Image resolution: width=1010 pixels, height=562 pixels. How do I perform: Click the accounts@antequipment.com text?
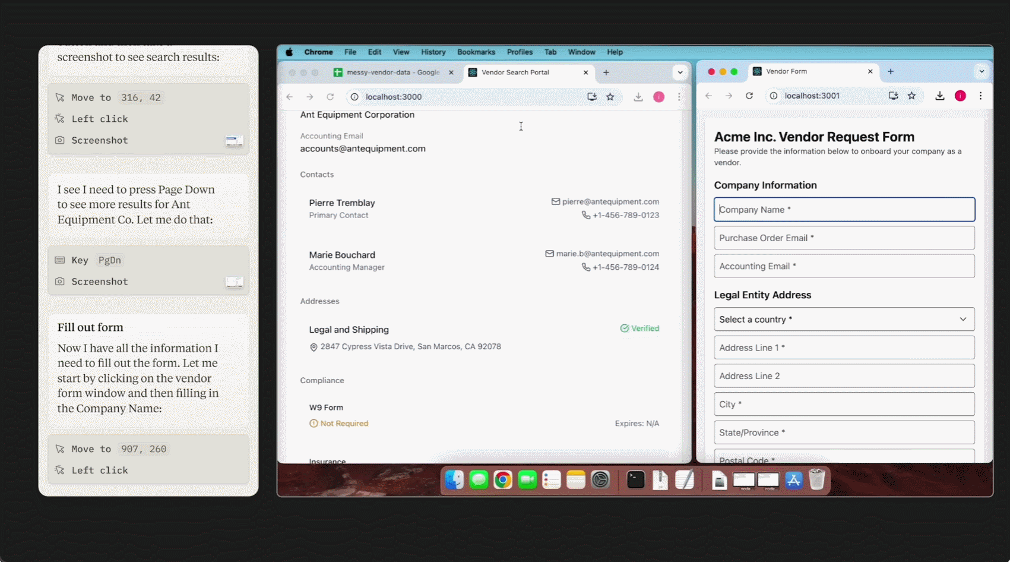pyautogui.click(x=363, y=149)
